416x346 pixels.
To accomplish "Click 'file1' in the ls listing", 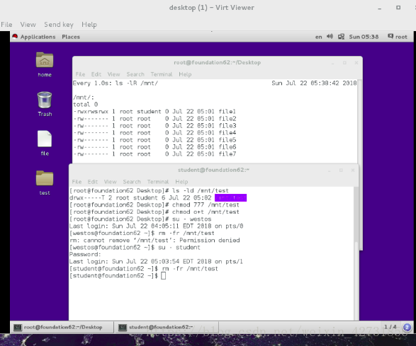I will [x=227, y=112].
